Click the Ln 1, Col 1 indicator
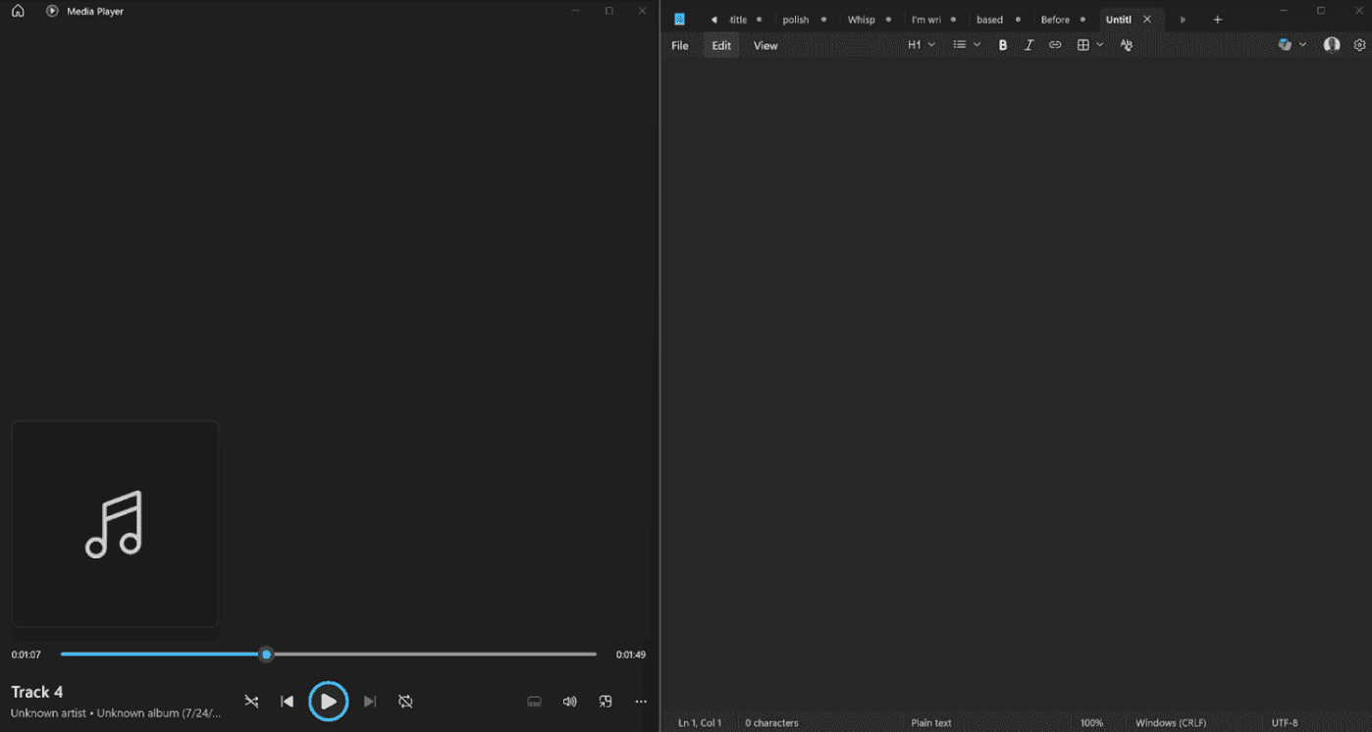The width and height of the screenshot is (1372, 732). coord(700,723)
